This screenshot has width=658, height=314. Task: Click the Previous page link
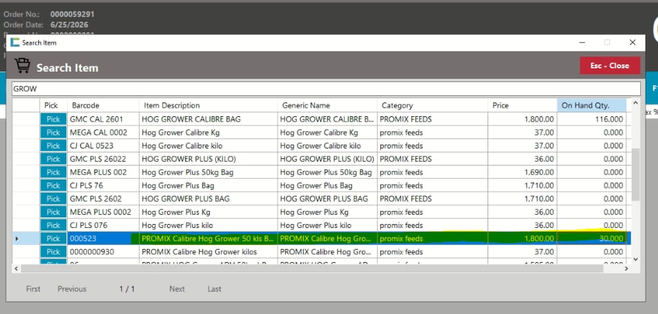72,289
